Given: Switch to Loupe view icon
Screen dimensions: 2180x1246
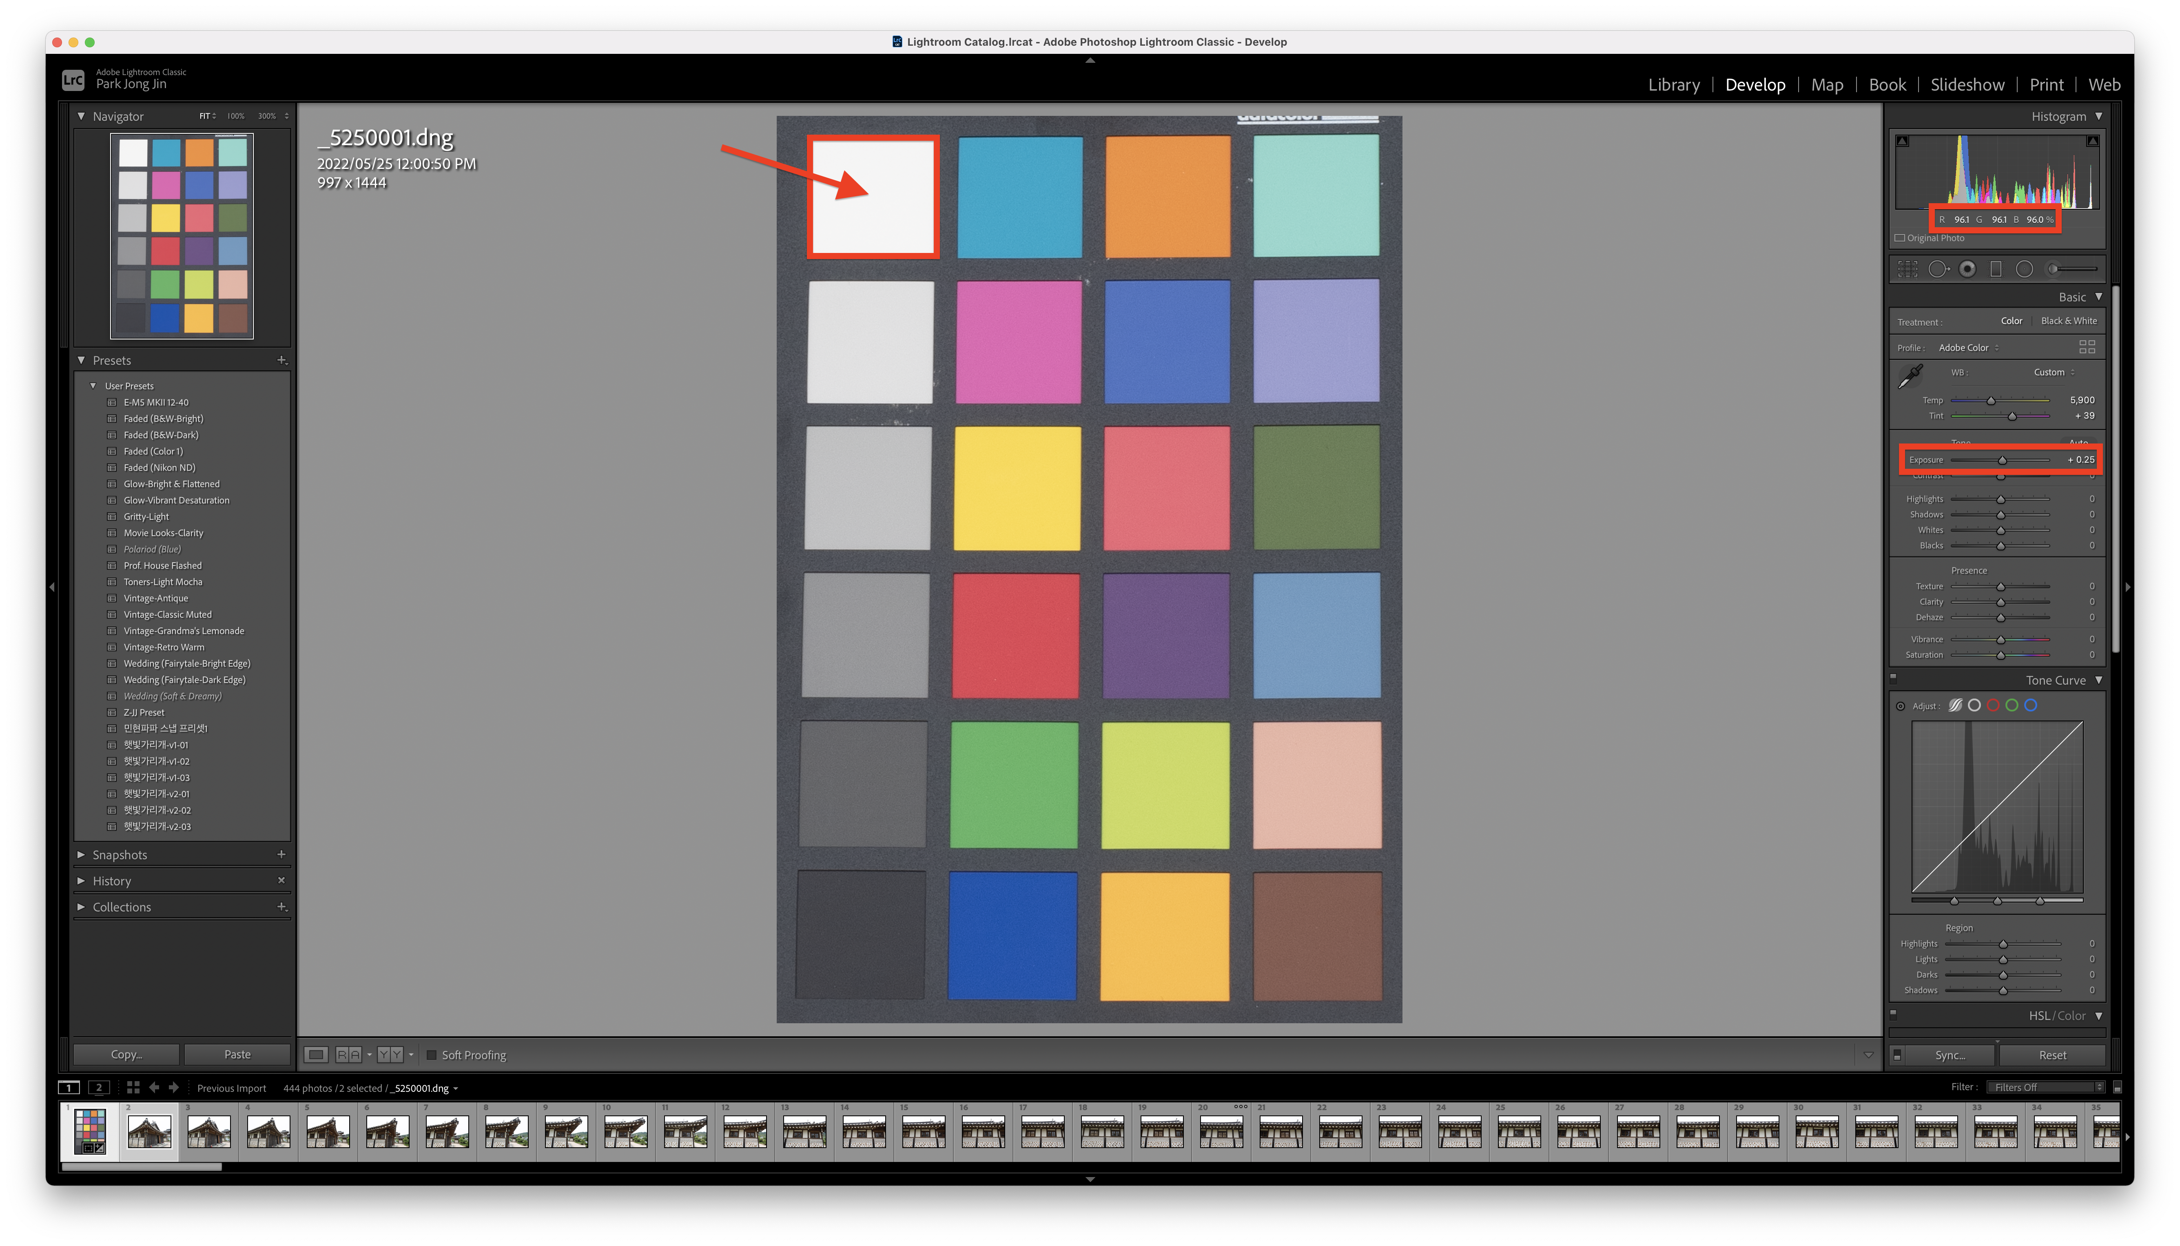Looking at the screenshot, I should 317,1054.
